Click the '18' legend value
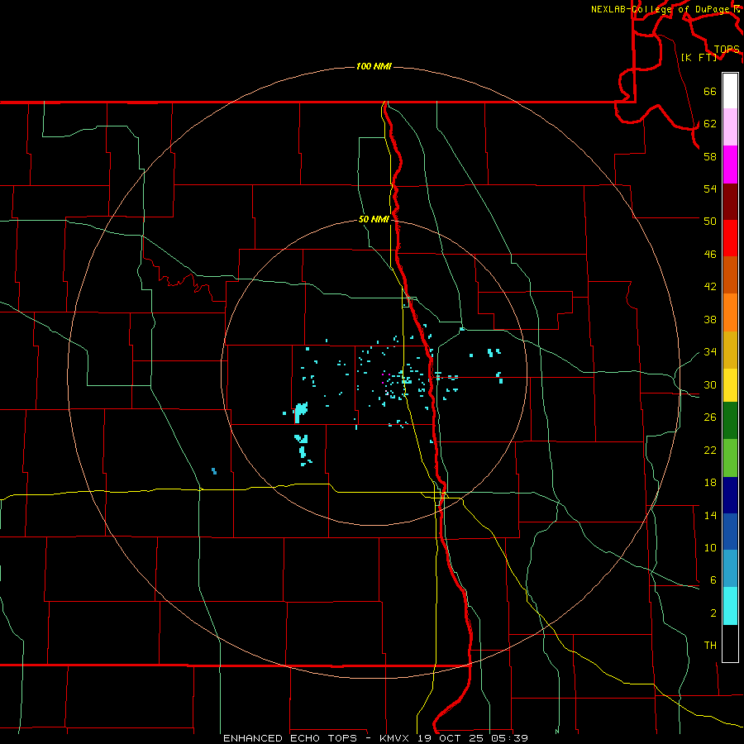Image resolution: width=744 pixels, height=744 pixels. tap(710, 483)
